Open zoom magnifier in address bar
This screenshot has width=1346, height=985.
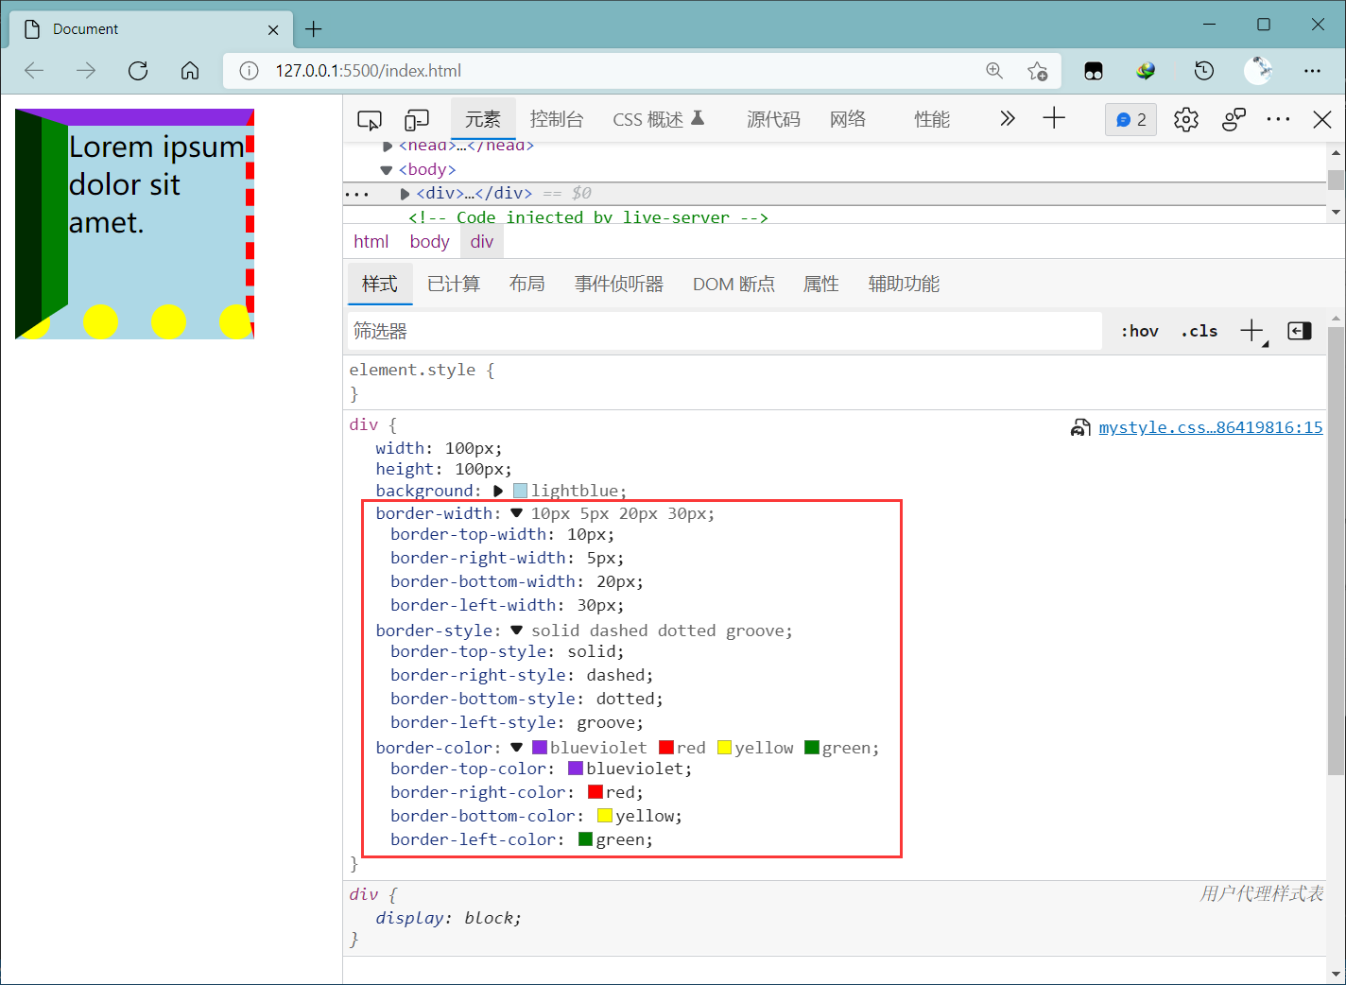[994, 71]
